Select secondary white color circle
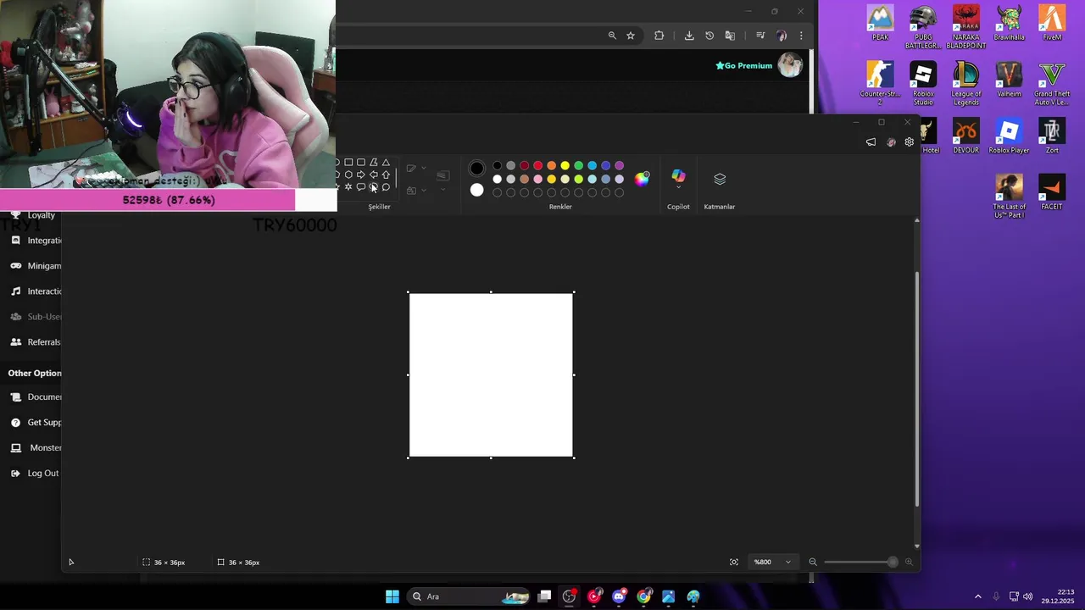Screen dimensions: 1085x610 click(x=477, y=190)
